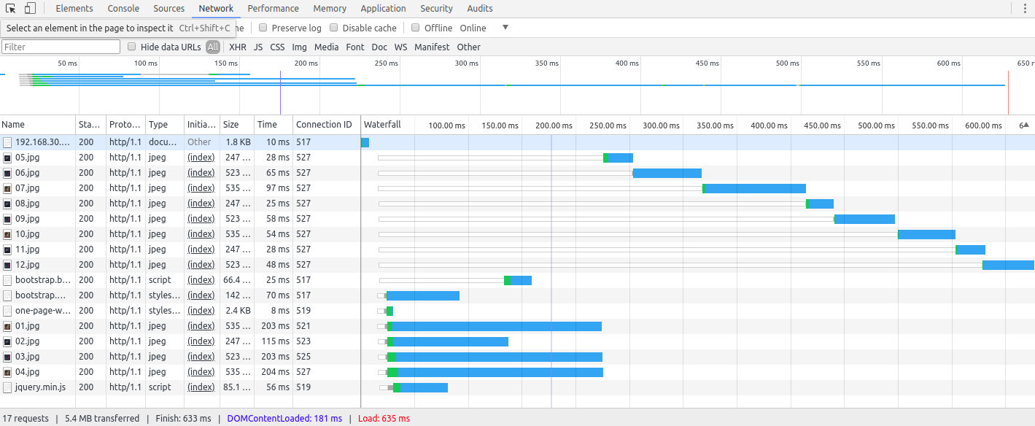Filter requests by Other

(x=469, y=47)
